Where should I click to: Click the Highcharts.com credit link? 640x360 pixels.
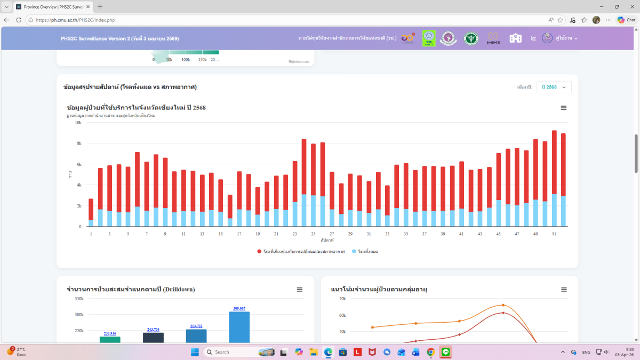pyautogui.click(x=299, y=61)
